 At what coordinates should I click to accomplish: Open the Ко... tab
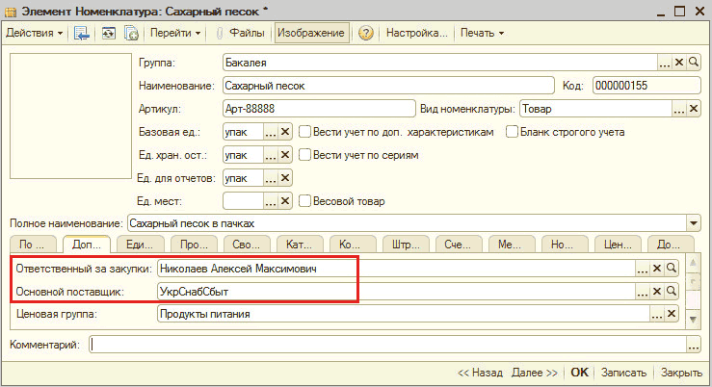pyautogui.click(x=353, y=245)
